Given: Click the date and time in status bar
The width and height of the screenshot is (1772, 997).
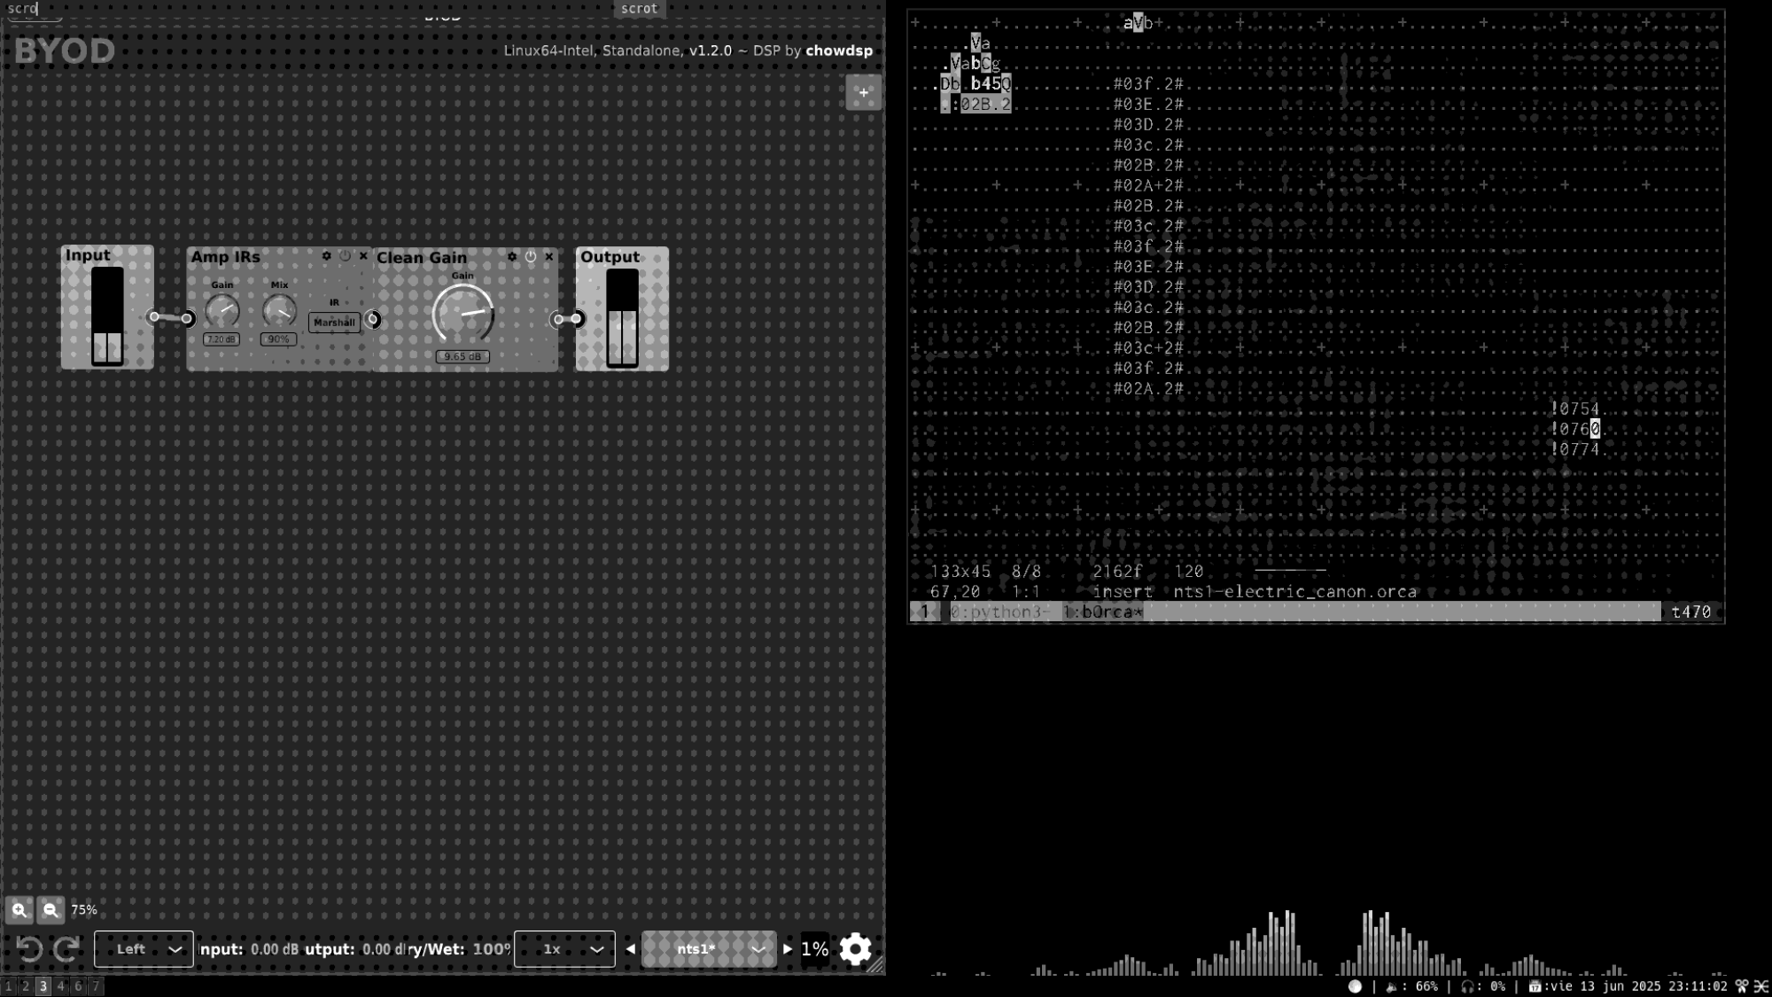Looking at the screenshot, I should click(1628, 986).
